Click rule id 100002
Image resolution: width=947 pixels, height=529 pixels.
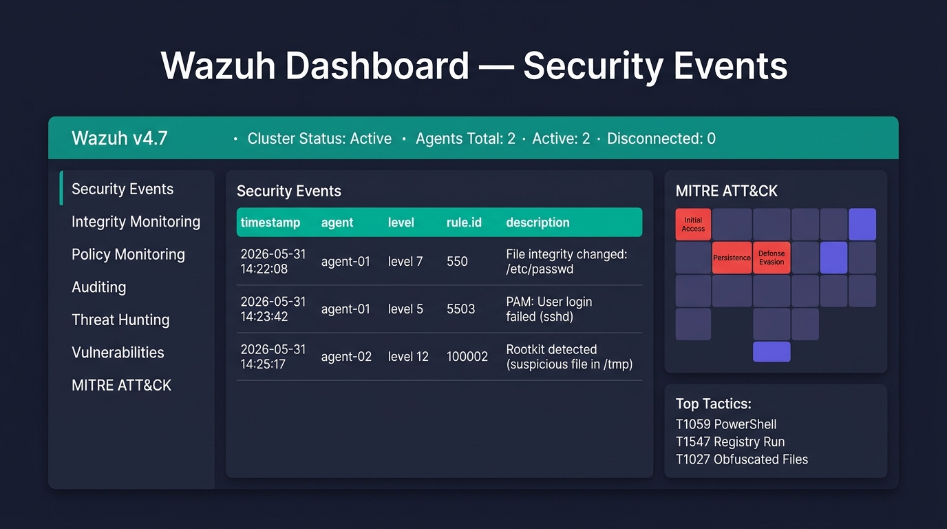(x=467, y=357)
